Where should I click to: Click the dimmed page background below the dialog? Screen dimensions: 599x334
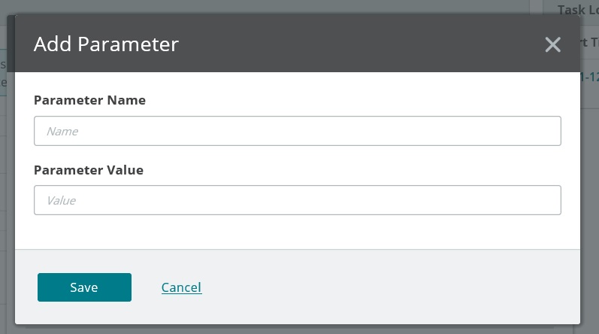(x=301, y=329)
